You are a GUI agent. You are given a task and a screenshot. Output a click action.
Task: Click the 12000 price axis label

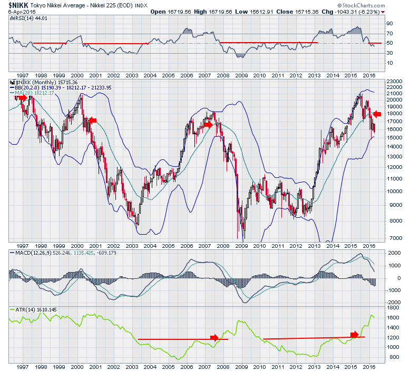pos(394,167)
